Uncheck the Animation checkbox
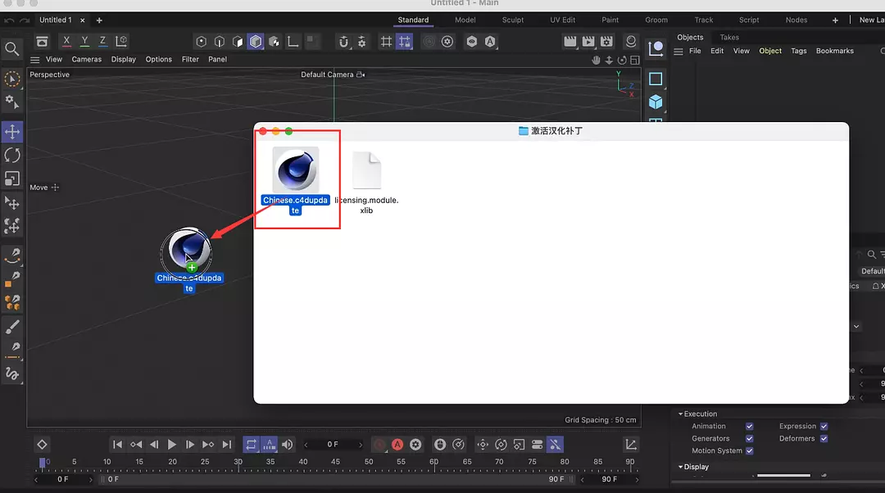The width and height of the screenshot is (885, 493). pos(750,427)
